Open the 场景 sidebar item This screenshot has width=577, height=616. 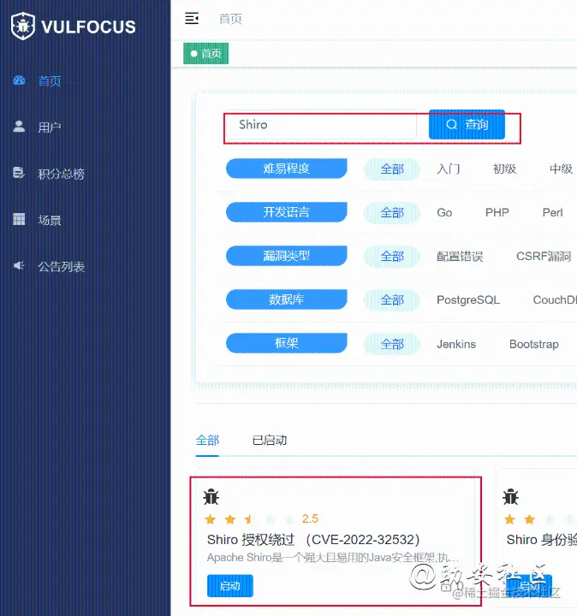click(50, 220)
